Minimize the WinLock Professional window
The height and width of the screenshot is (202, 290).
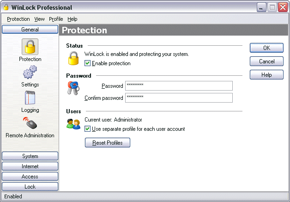click(261, 7)
